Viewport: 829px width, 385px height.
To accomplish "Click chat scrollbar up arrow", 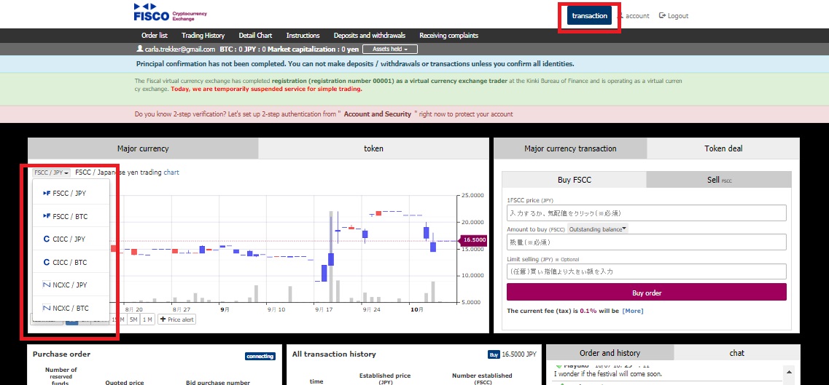I will point(790,371).
